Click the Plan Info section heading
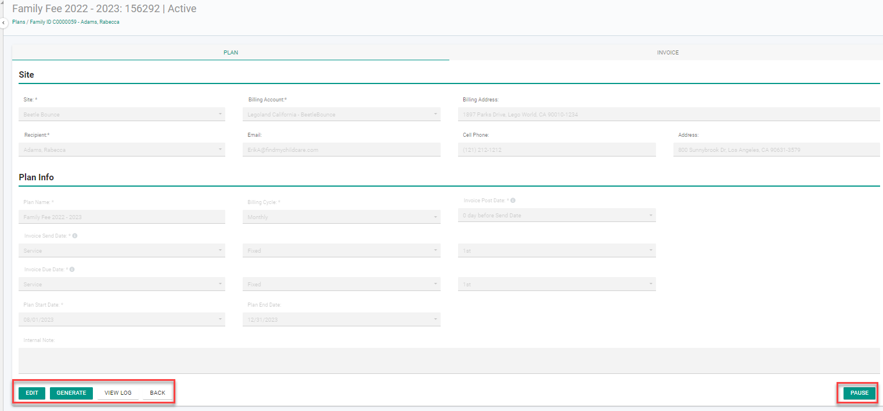Screen dimensions: 883x411 tap(36, 177)
